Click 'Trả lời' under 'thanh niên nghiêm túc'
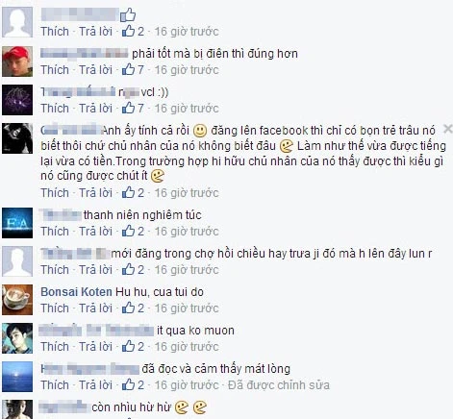This screenshot has width=453, height=419. coord(95,232)
